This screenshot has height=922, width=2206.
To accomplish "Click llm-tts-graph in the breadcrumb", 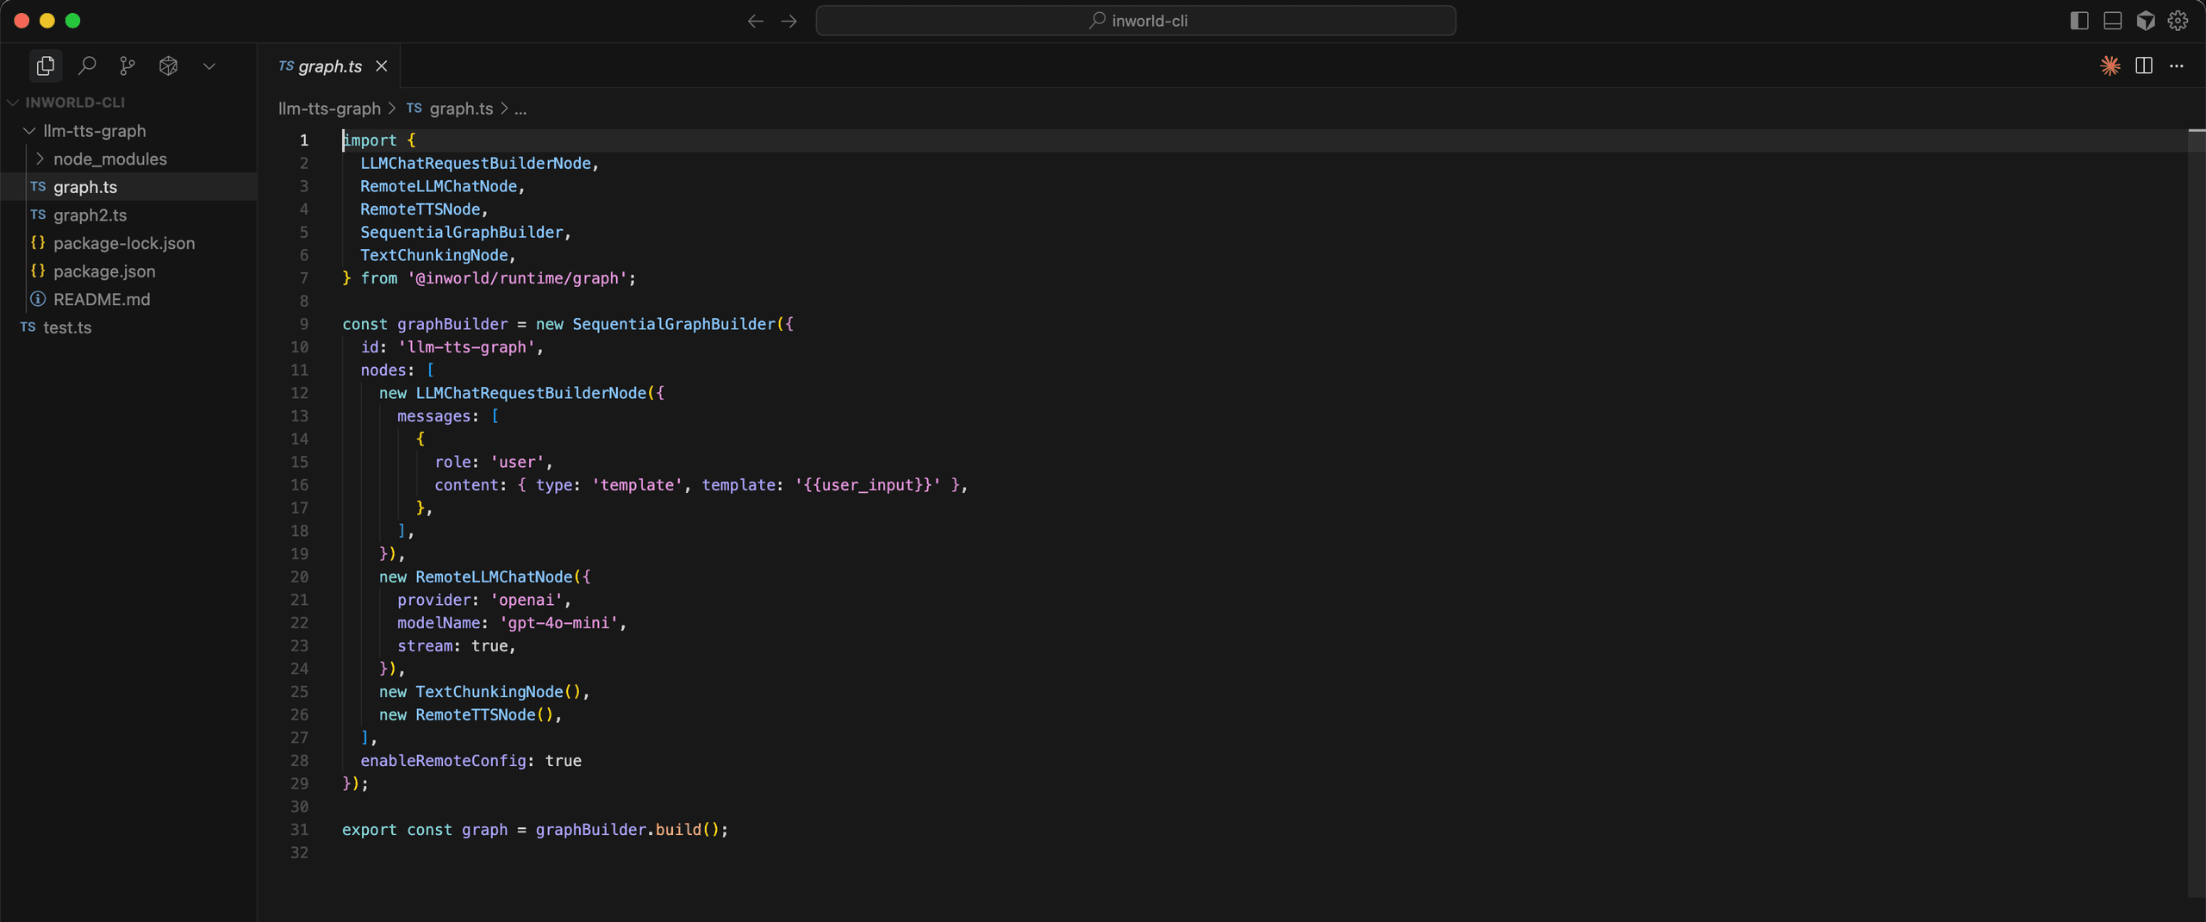I will 328,109.
